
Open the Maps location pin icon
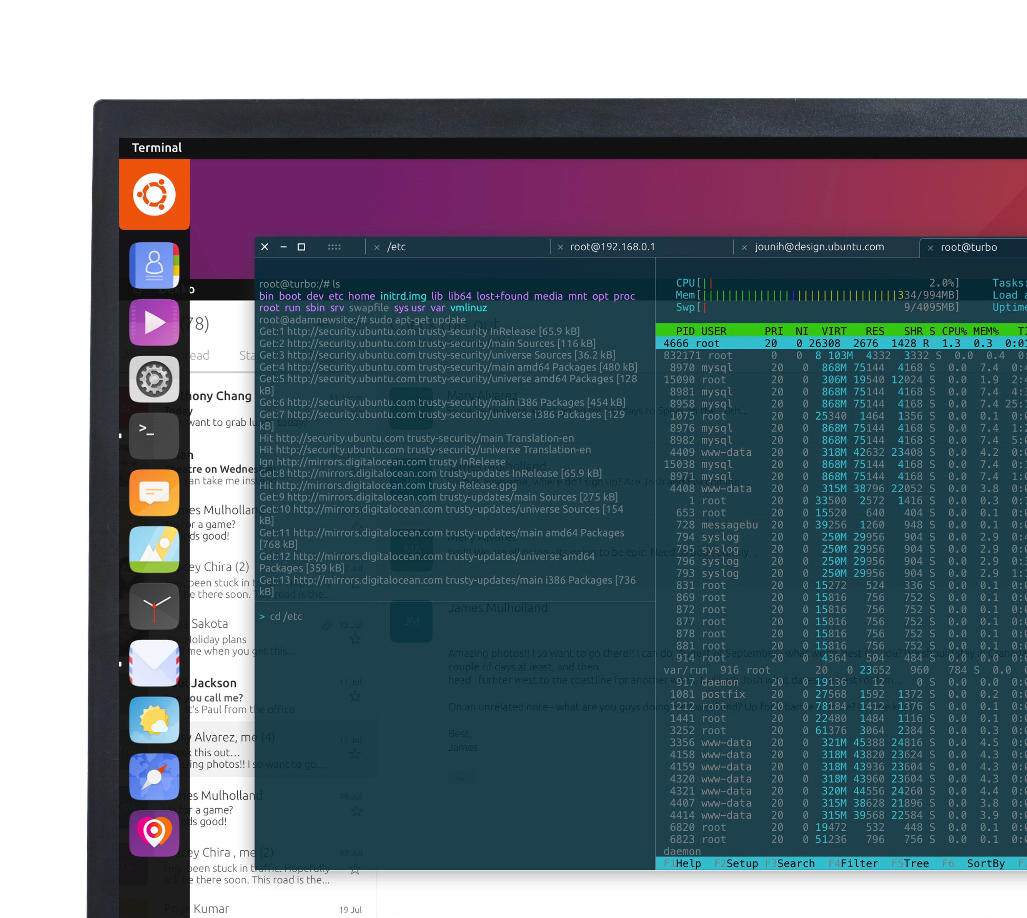click(x=154, y=834)
